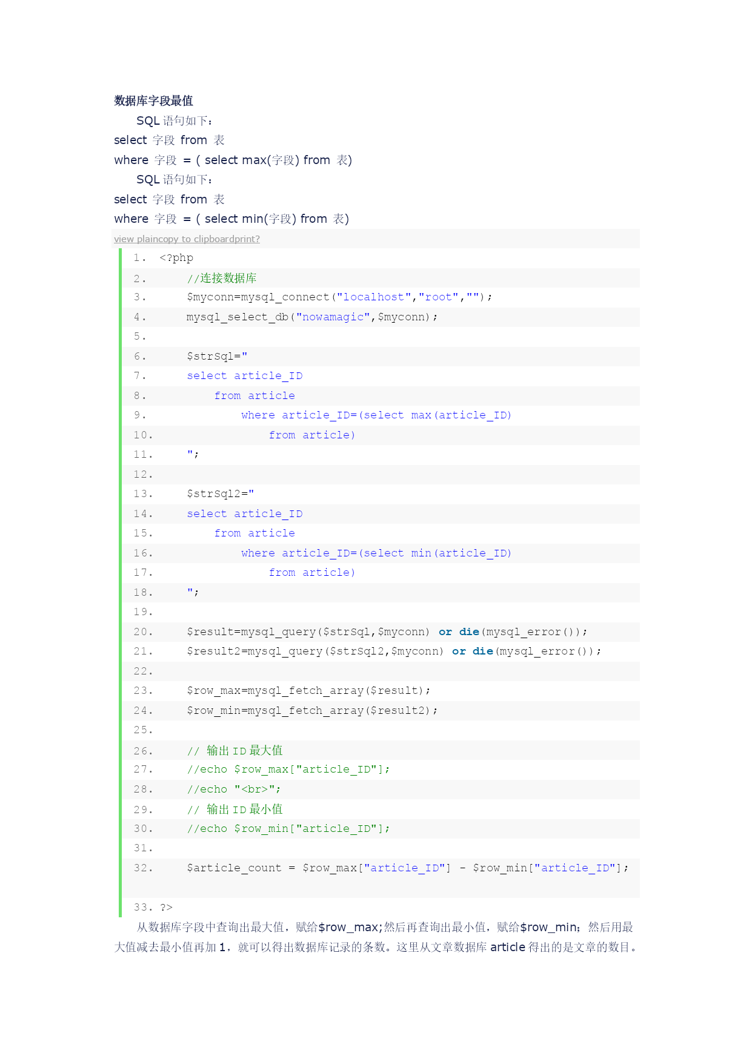The height and width of the screenshot is (1062, 752).
Task: Click the mysql_connect line with "localhost"
Action: coord(339,297)
